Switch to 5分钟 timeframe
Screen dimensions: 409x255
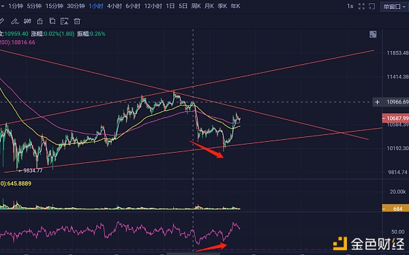(34, 6)
